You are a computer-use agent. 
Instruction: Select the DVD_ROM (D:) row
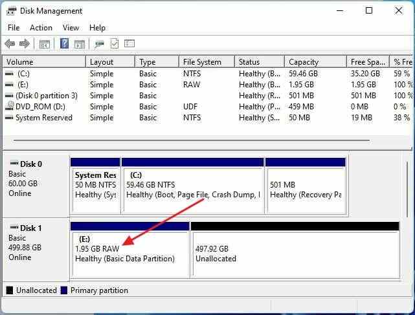coord(207,107)
